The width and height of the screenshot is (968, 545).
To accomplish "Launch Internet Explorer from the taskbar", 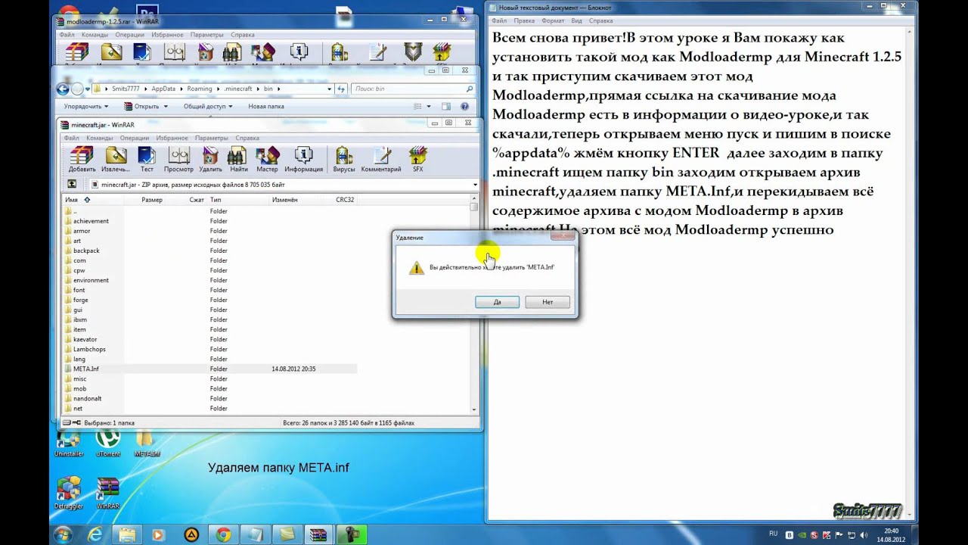I will pyautogui.click(x=95, y=534).
